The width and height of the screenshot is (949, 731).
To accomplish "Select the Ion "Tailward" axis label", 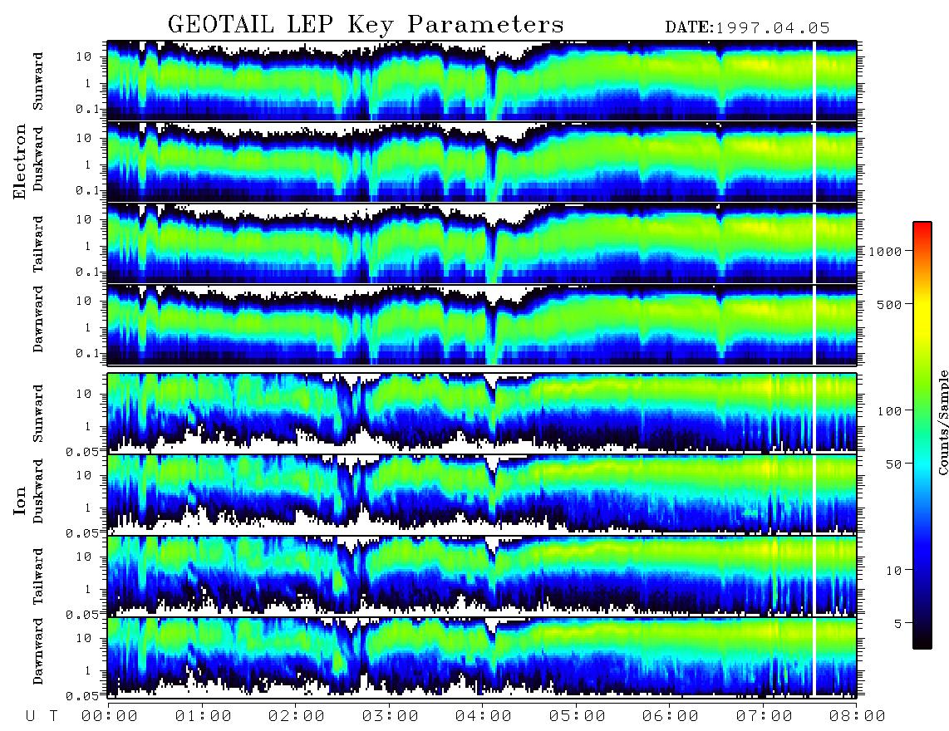I will point(38,576).
